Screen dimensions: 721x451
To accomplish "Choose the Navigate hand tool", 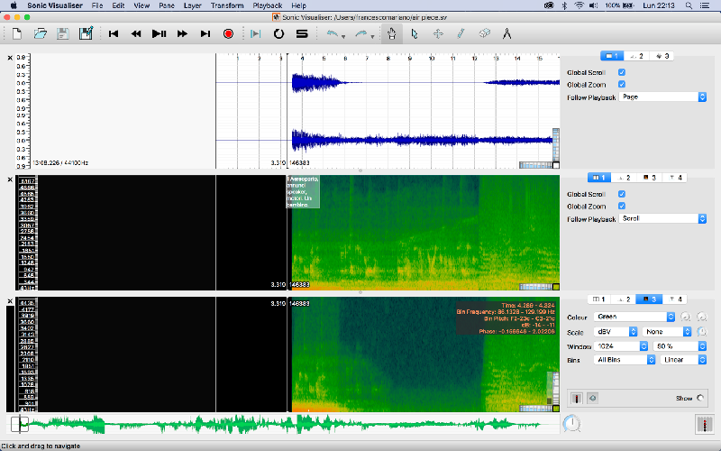I will click(x=391, y=34).
